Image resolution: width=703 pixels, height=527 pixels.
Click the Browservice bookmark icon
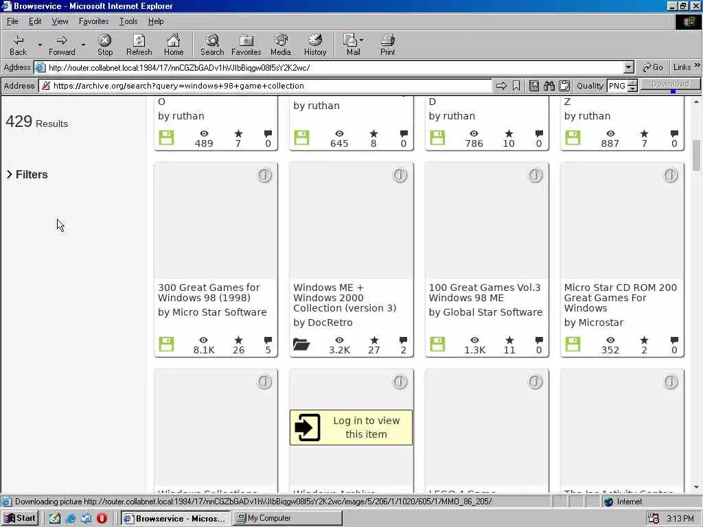click(516, 86)
